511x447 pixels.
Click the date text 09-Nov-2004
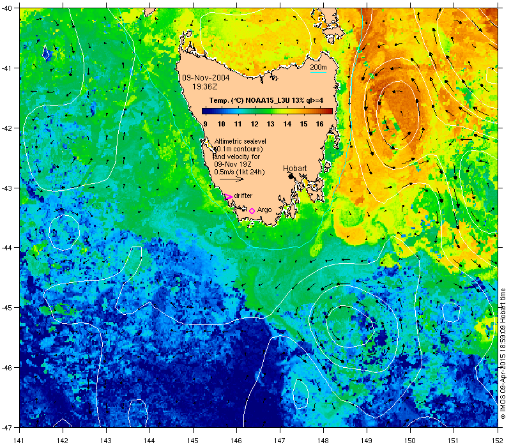tap(206, 78)
